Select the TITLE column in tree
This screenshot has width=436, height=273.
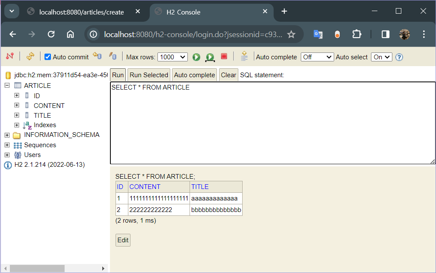42,115
